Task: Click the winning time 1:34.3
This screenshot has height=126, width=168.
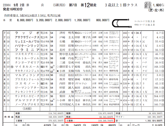Action: click(137, 33)
